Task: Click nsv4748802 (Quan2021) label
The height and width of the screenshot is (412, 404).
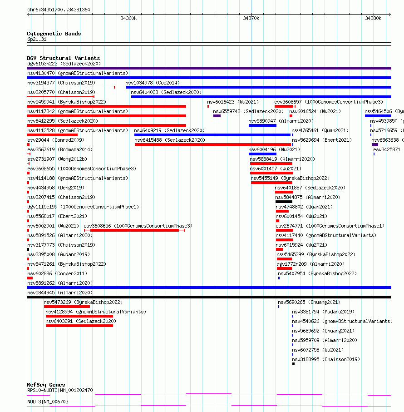Action: coord(304,207)
